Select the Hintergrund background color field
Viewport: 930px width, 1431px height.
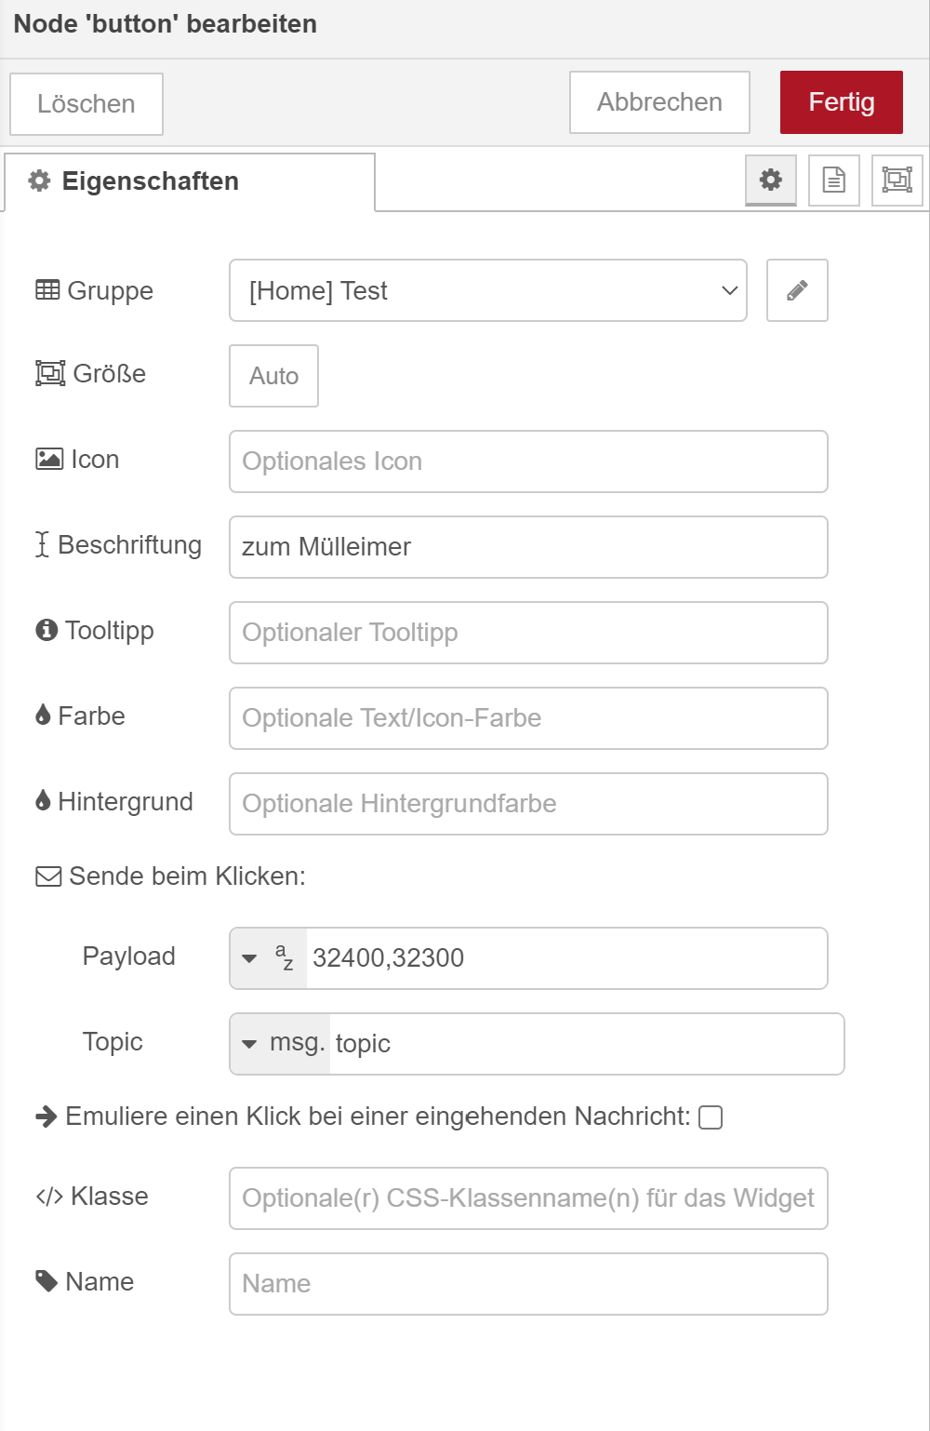pos(528,804)
